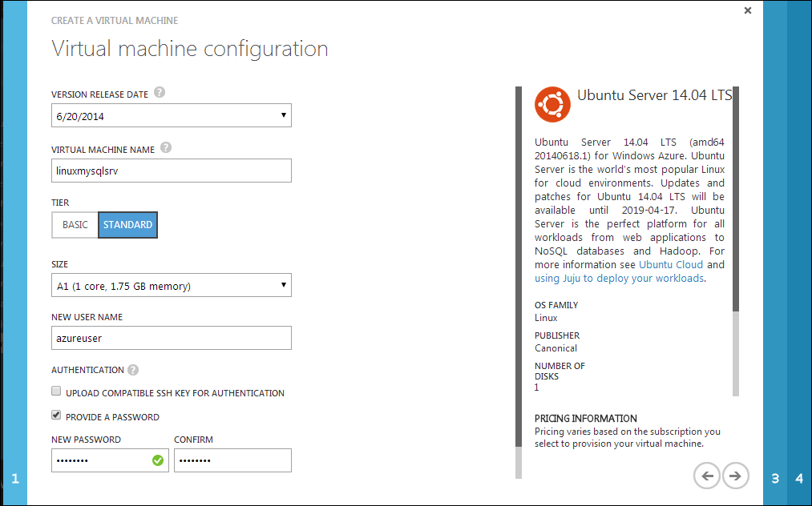
Task: Click the Virtual machine configuration title
Action: click(x=189, y=49)
